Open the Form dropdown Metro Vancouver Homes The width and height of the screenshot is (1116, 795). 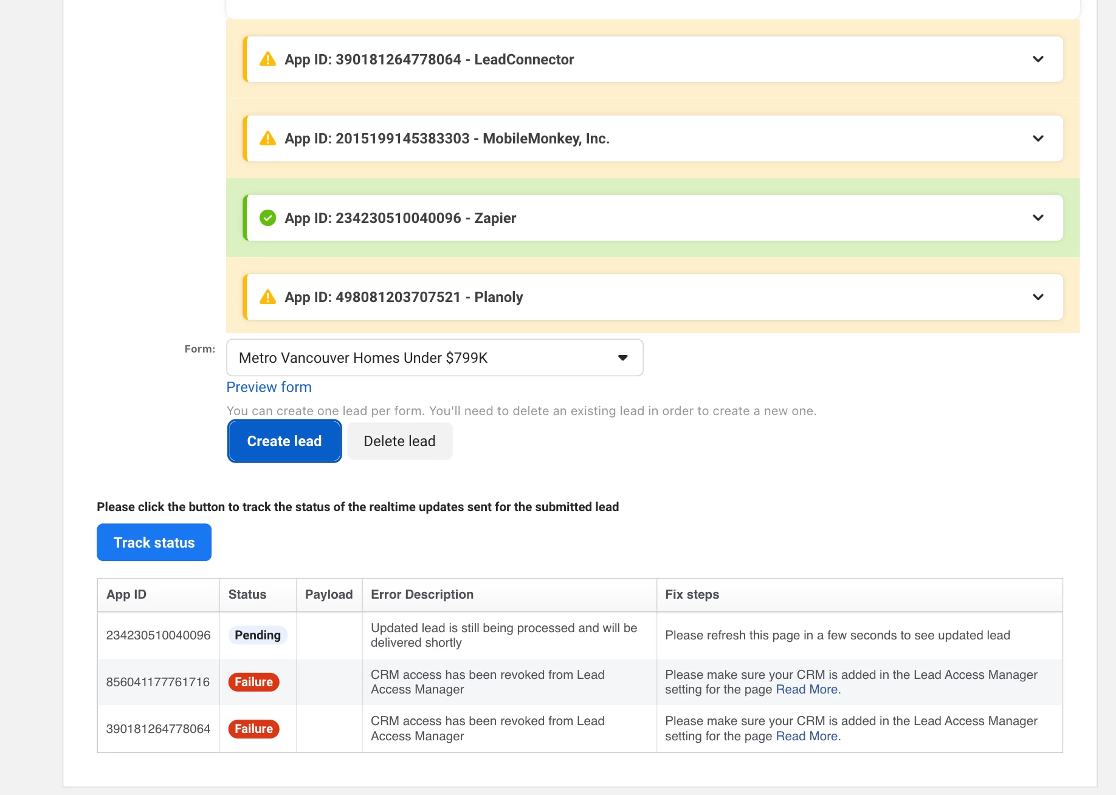[435, 357]
